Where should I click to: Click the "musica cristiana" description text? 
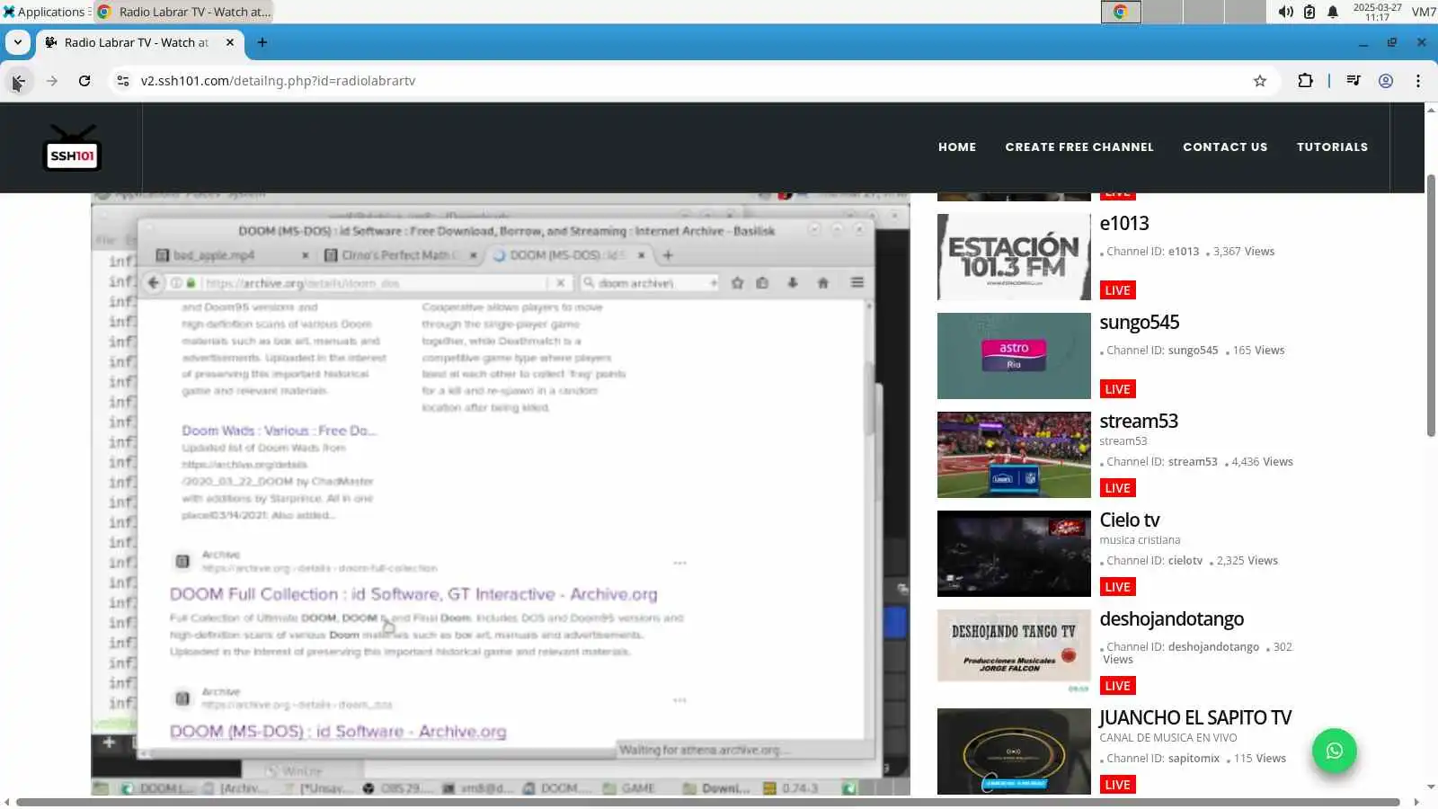1141,540
